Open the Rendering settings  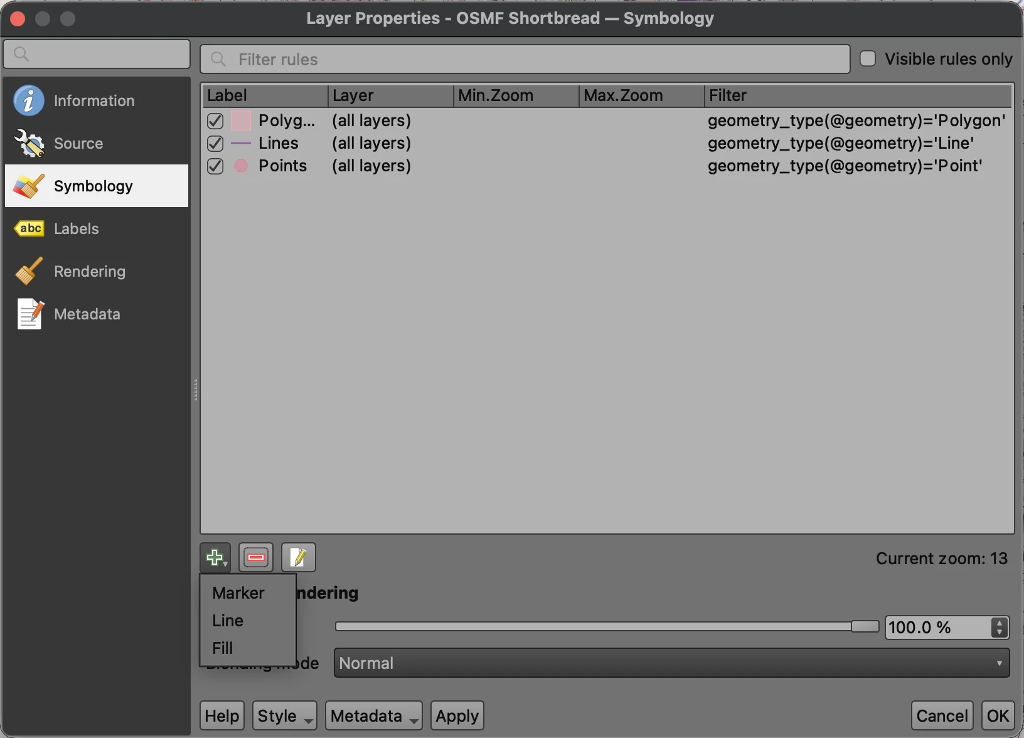pyautogui.click(x=89, y=271)
